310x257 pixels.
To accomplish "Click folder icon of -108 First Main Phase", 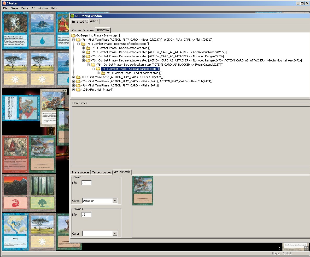I will (78, 90).
